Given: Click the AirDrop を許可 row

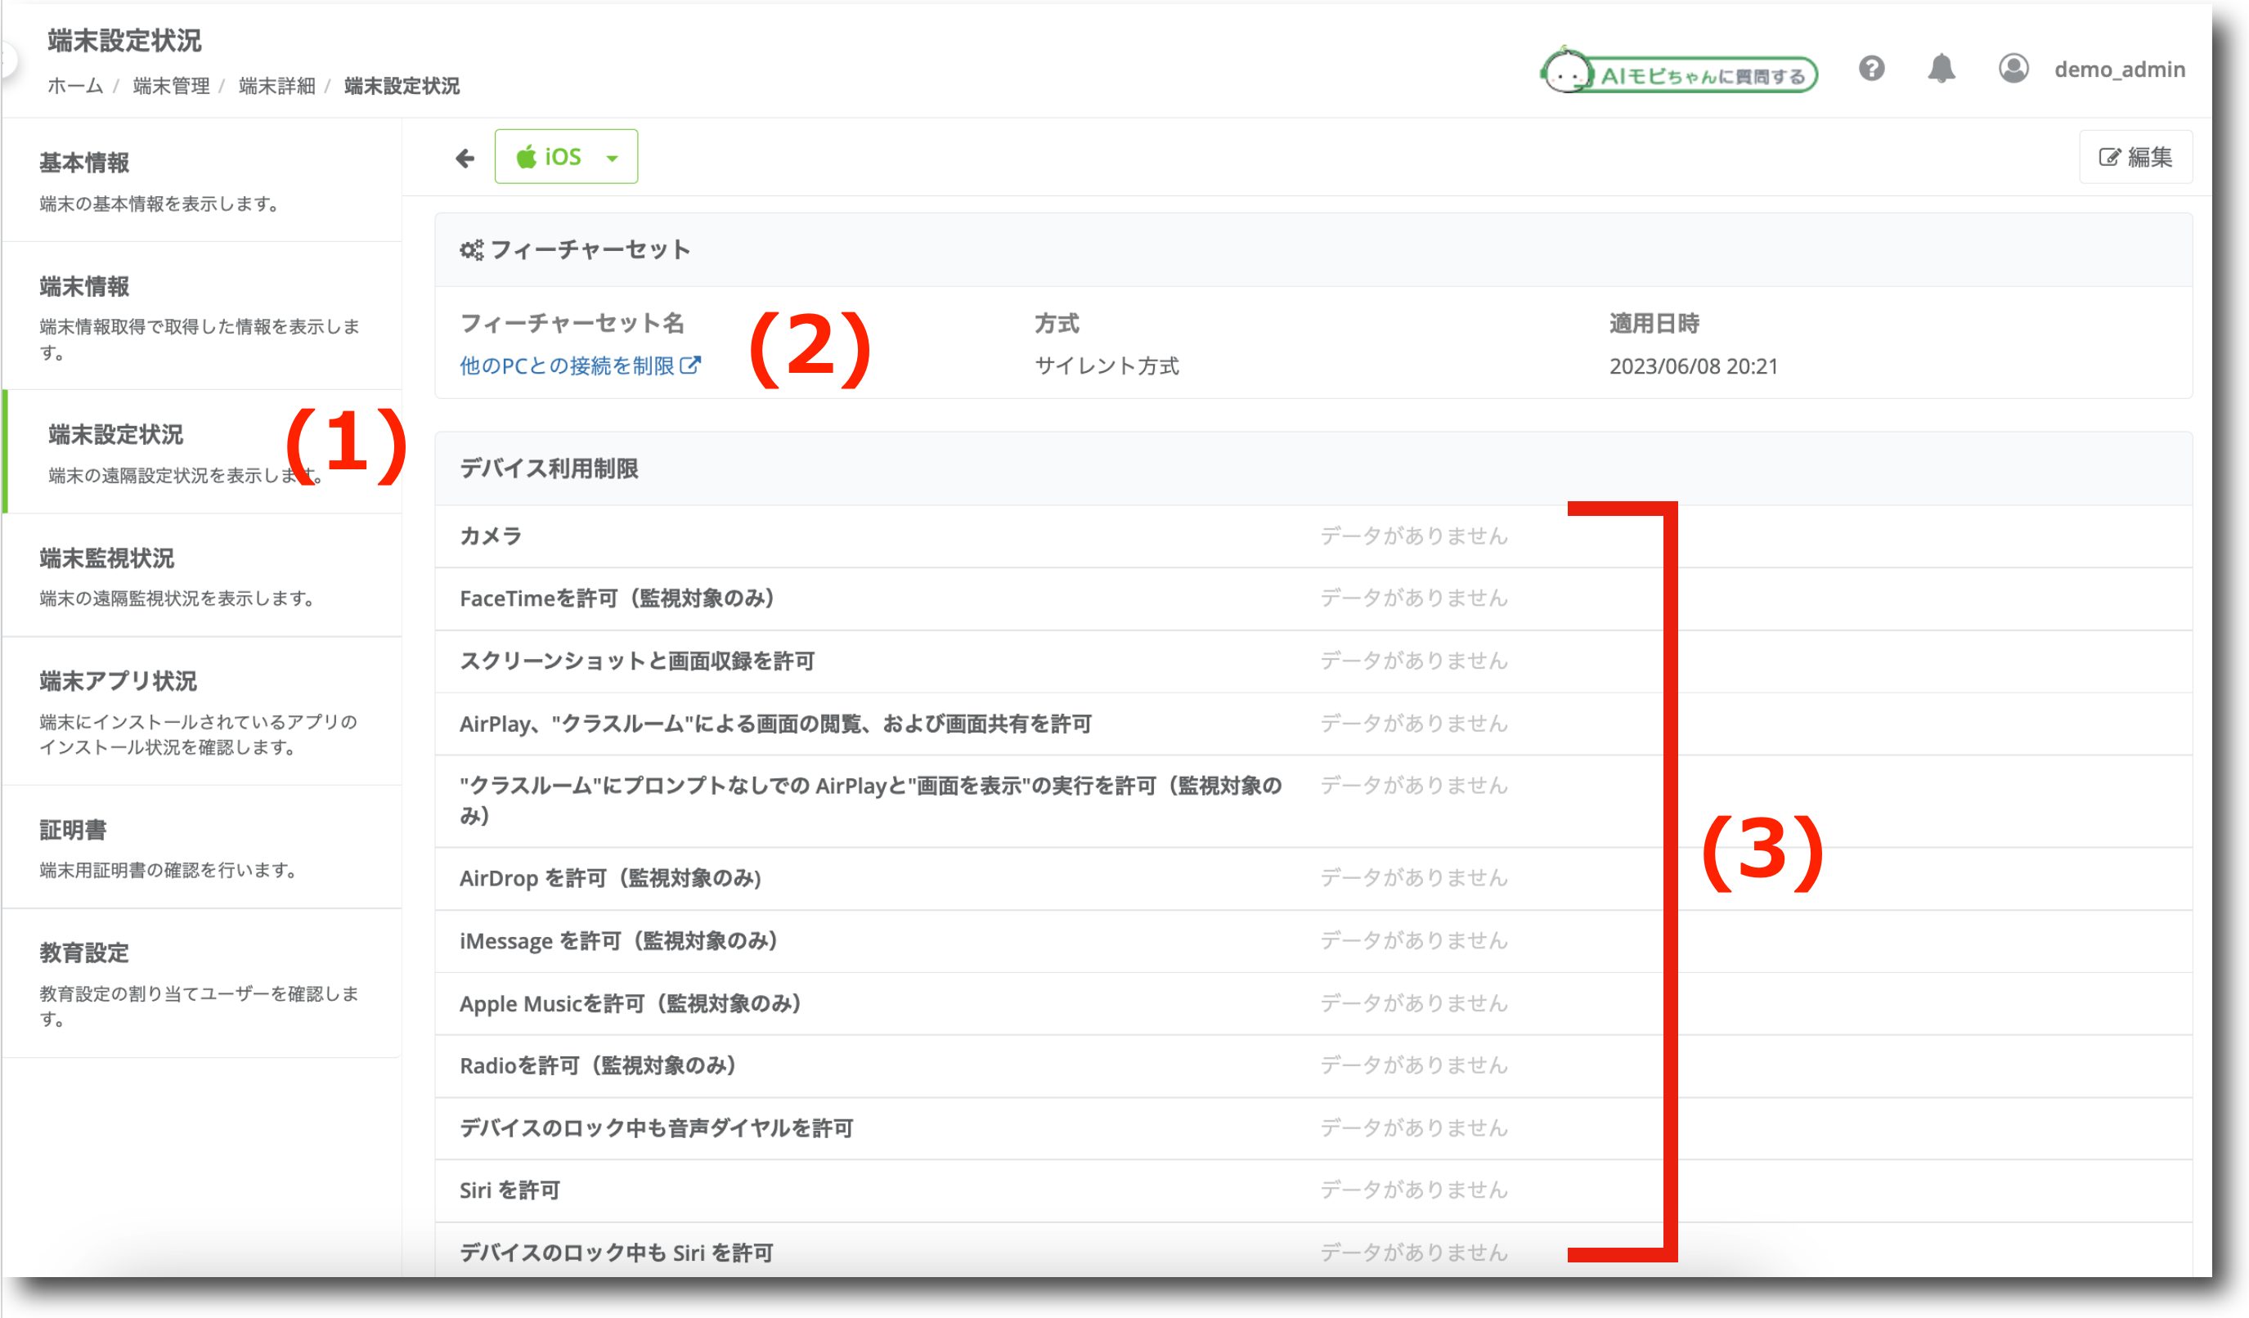Looking at the screenshot, I should [x=1313, y=879].
